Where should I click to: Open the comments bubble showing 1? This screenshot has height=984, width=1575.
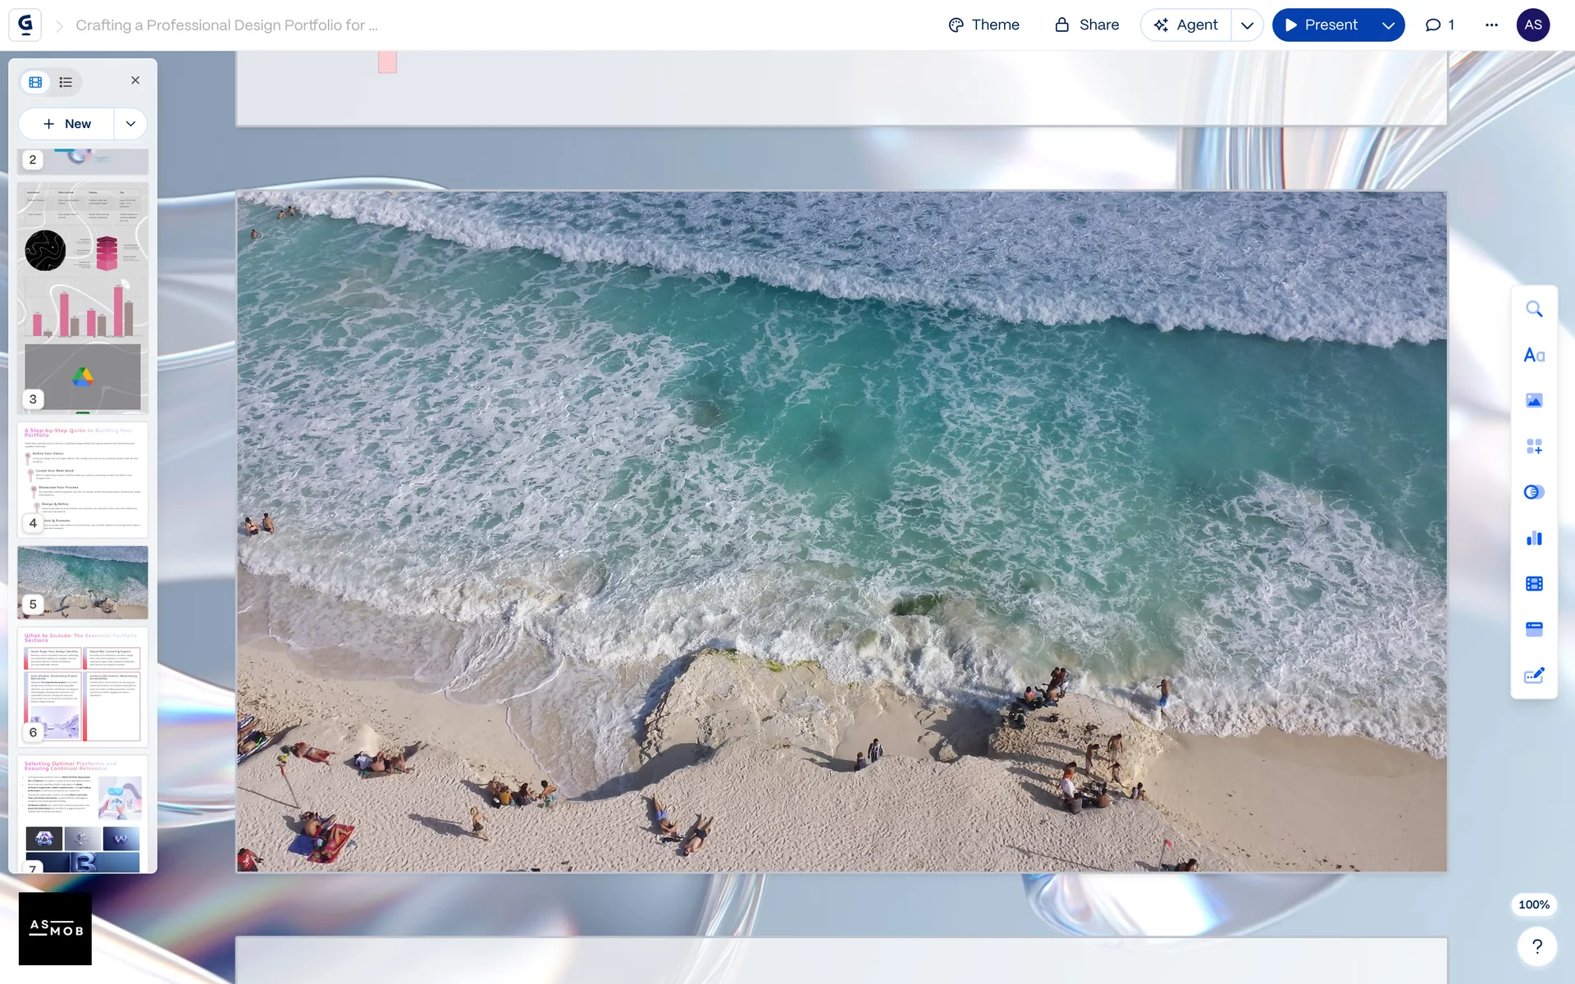(x=1440, y=25)
